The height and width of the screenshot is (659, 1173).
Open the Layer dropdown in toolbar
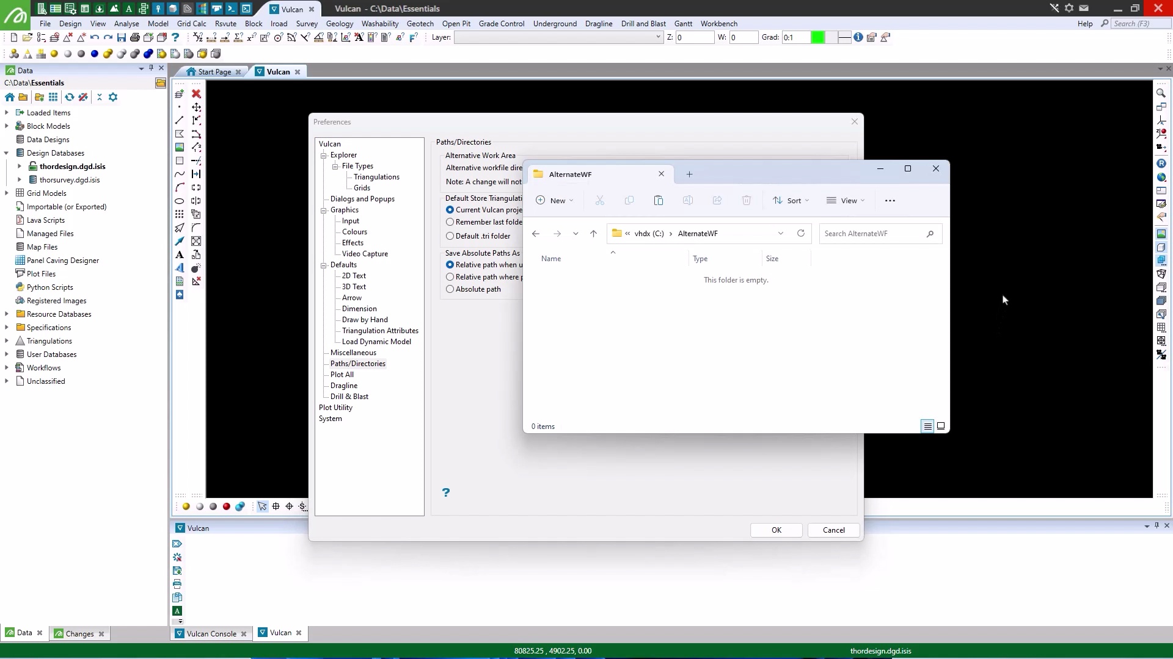[658, 37]
